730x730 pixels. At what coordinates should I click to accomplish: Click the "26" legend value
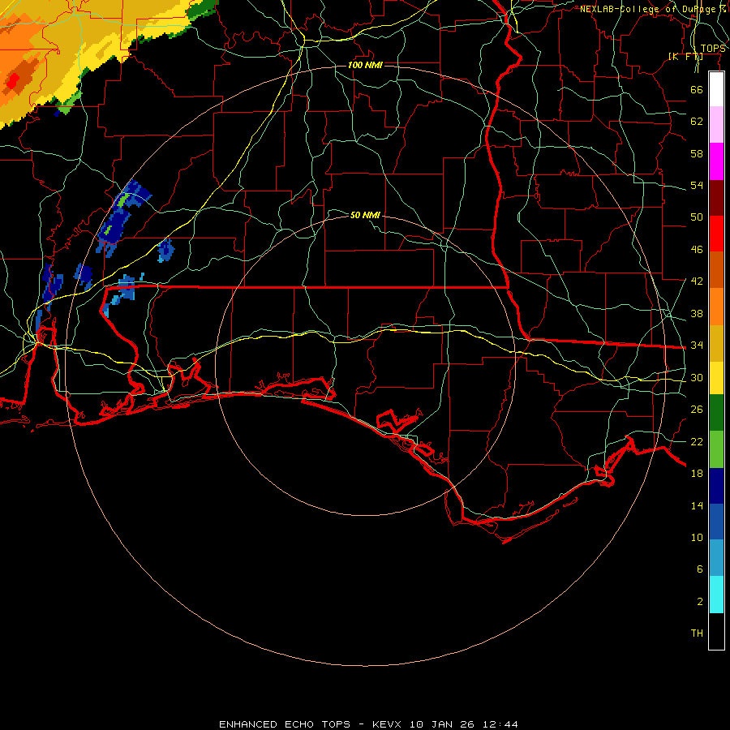coord(697,410)
